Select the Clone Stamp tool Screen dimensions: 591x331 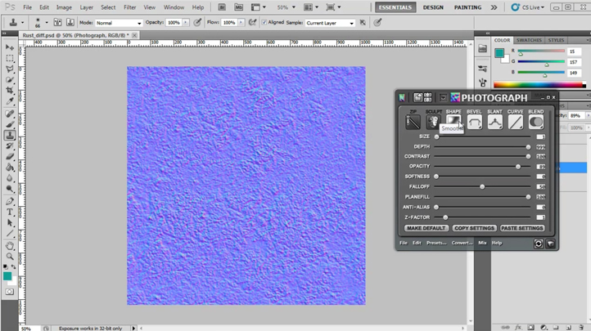coord(10,135)
